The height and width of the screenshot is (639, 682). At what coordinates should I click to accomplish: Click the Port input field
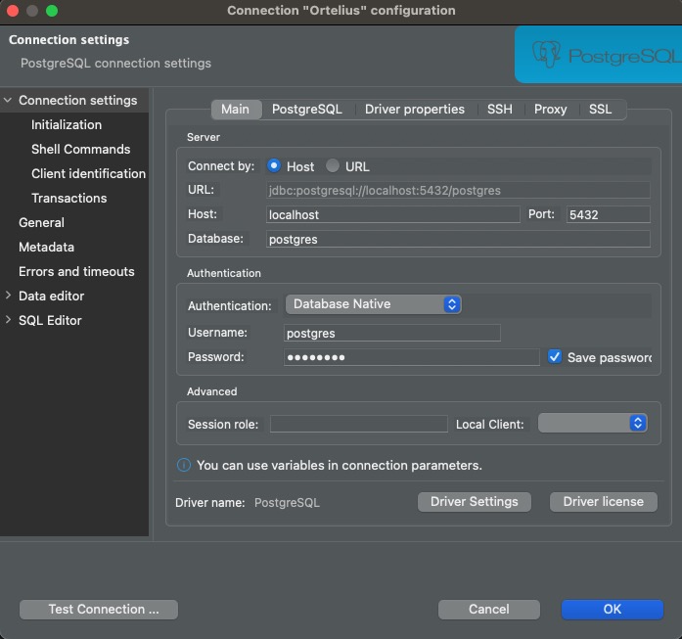tap(608, 214)
